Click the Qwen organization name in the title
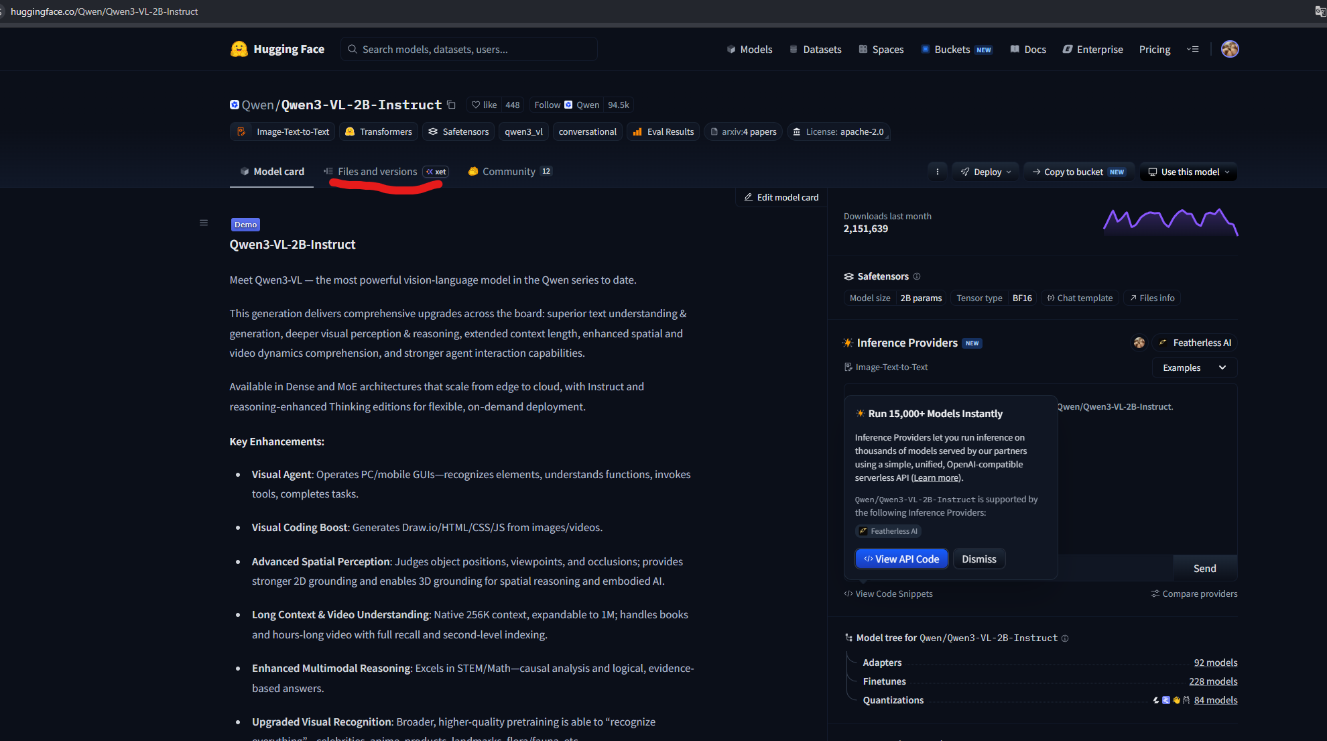Screen dimensions: 1327x741 coord(258,105)
